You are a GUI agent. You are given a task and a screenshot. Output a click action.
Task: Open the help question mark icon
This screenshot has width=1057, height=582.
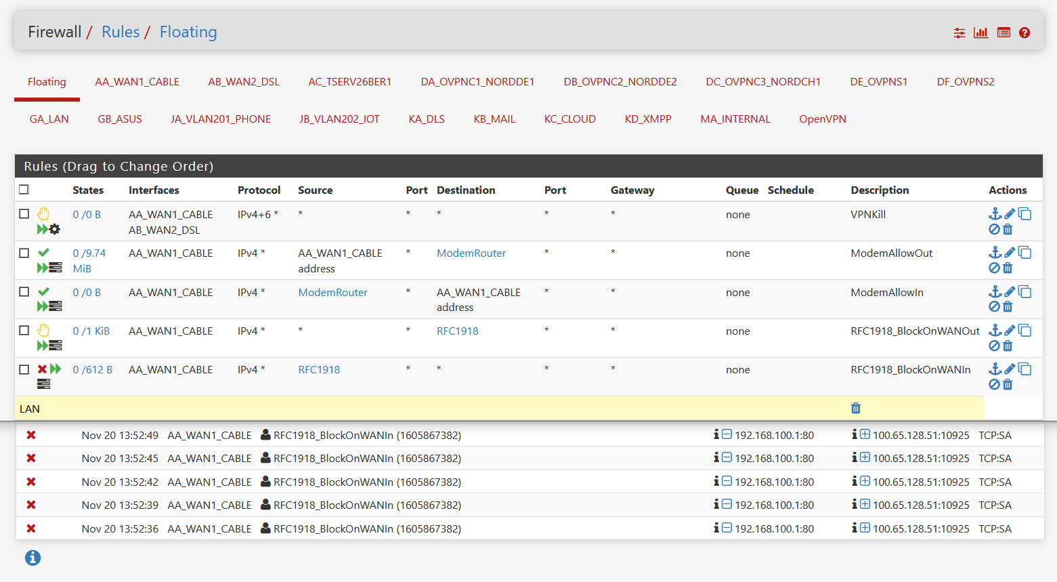pos(1024,33)
